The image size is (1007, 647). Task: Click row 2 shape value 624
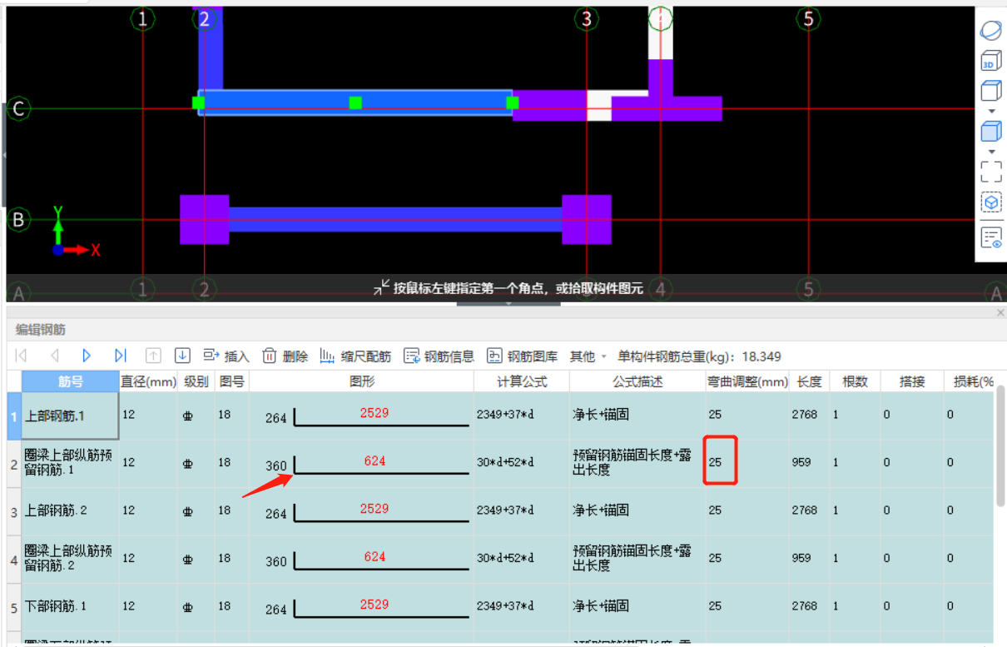tap(375, 460)
